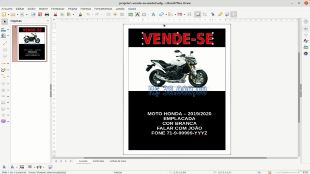Click the Print icon

coord(47,14)
